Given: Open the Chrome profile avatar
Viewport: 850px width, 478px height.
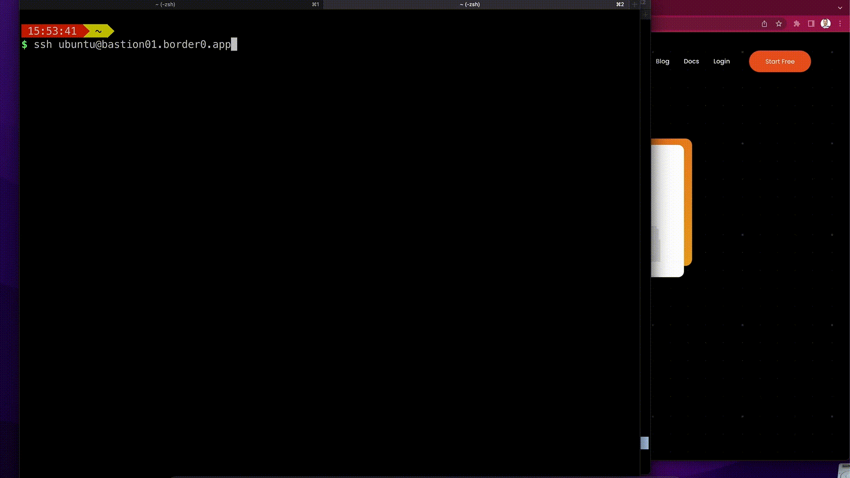Looking at the screenshot, I should 826,24.
